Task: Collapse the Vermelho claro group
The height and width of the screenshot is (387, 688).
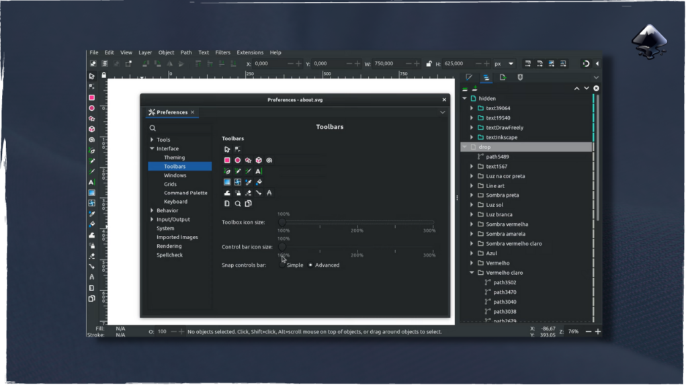Action: [x=472, y=273]
